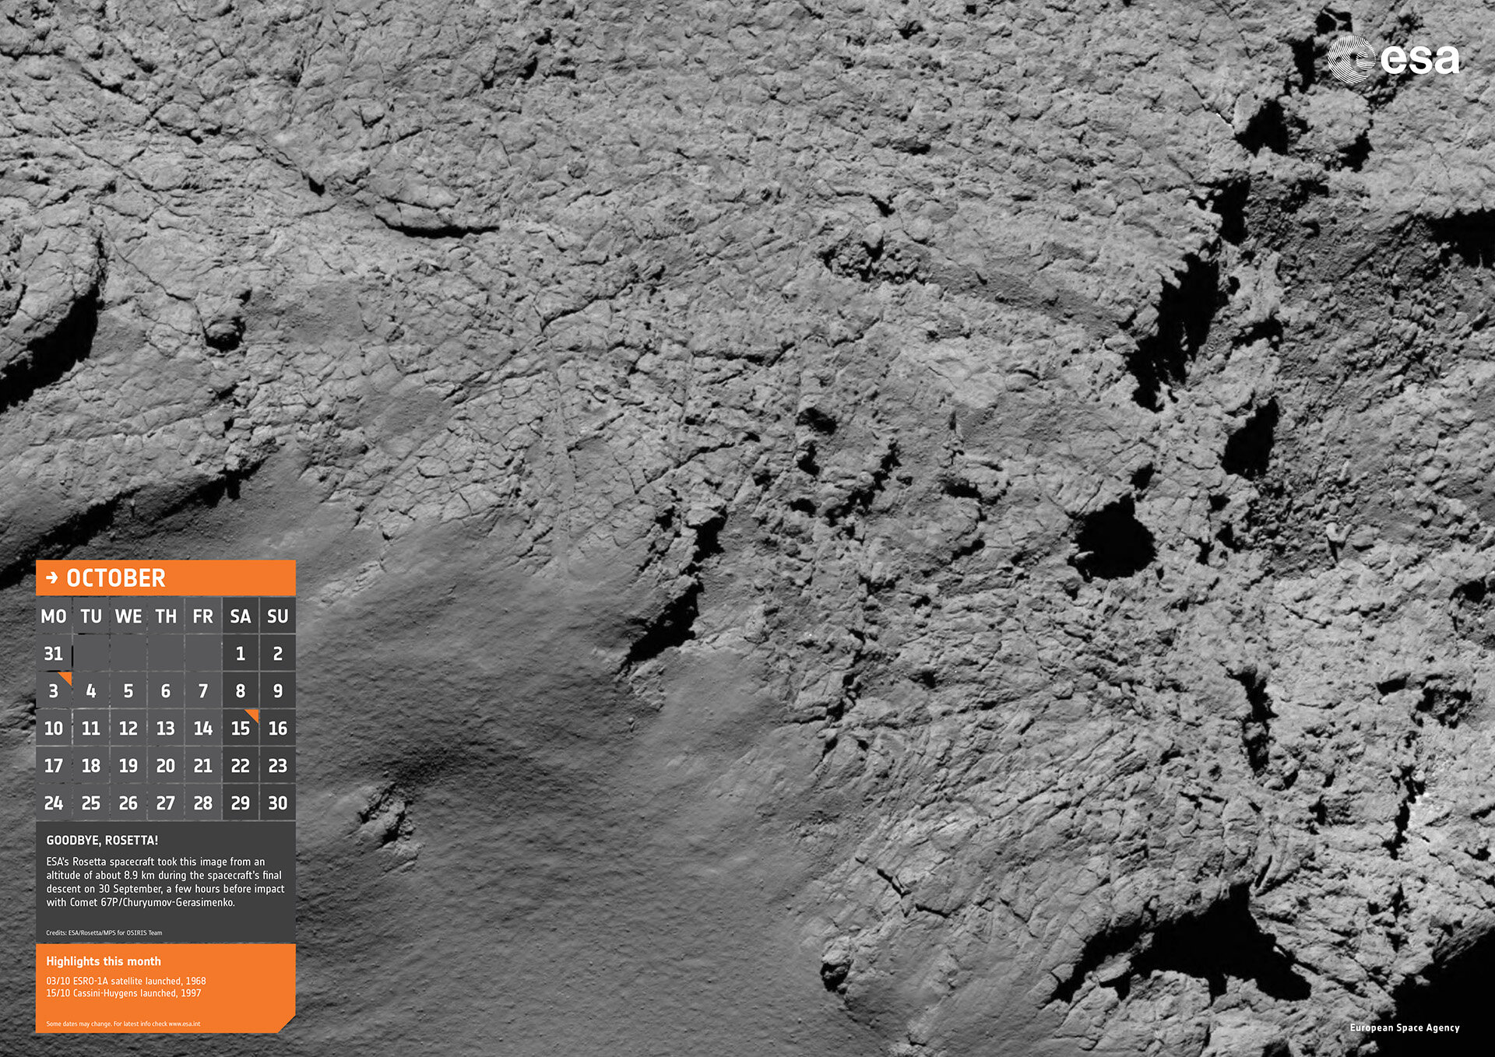
Task: Select Saturday column header SA
Action: point(240,616)
